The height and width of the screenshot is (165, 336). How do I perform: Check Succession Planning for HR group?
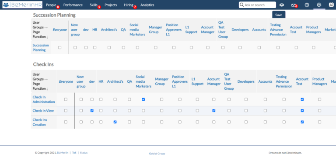94,48
